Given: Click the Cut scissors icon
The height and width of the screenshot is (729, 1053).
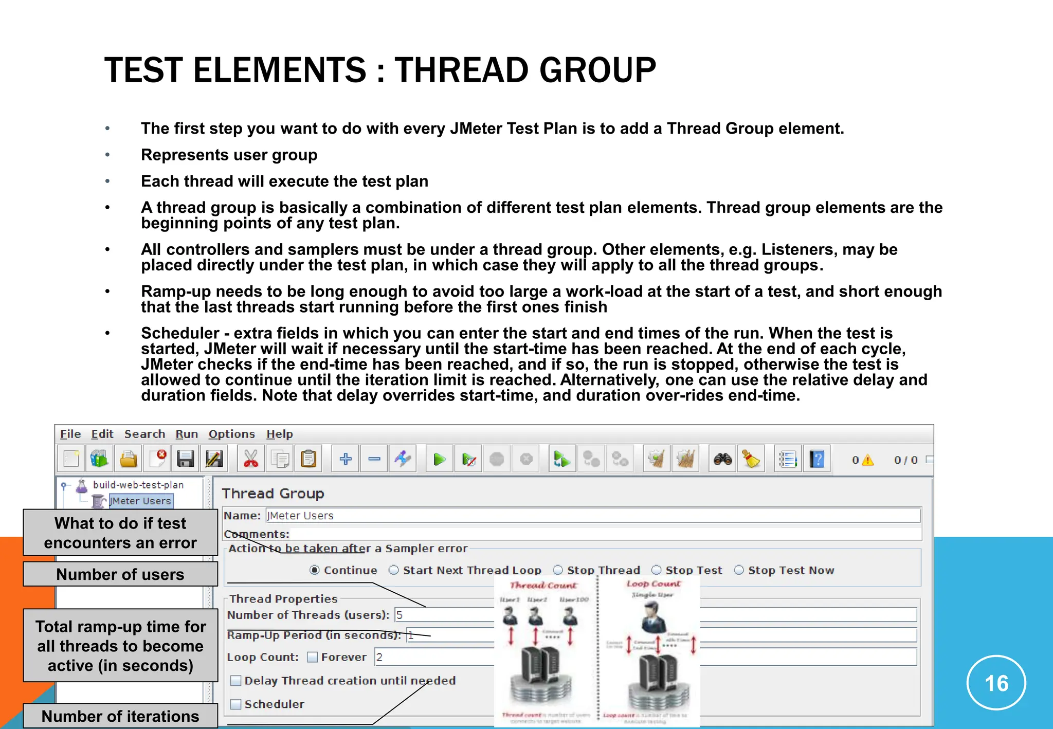Looking at the screenshot, I should coord(251,459).
